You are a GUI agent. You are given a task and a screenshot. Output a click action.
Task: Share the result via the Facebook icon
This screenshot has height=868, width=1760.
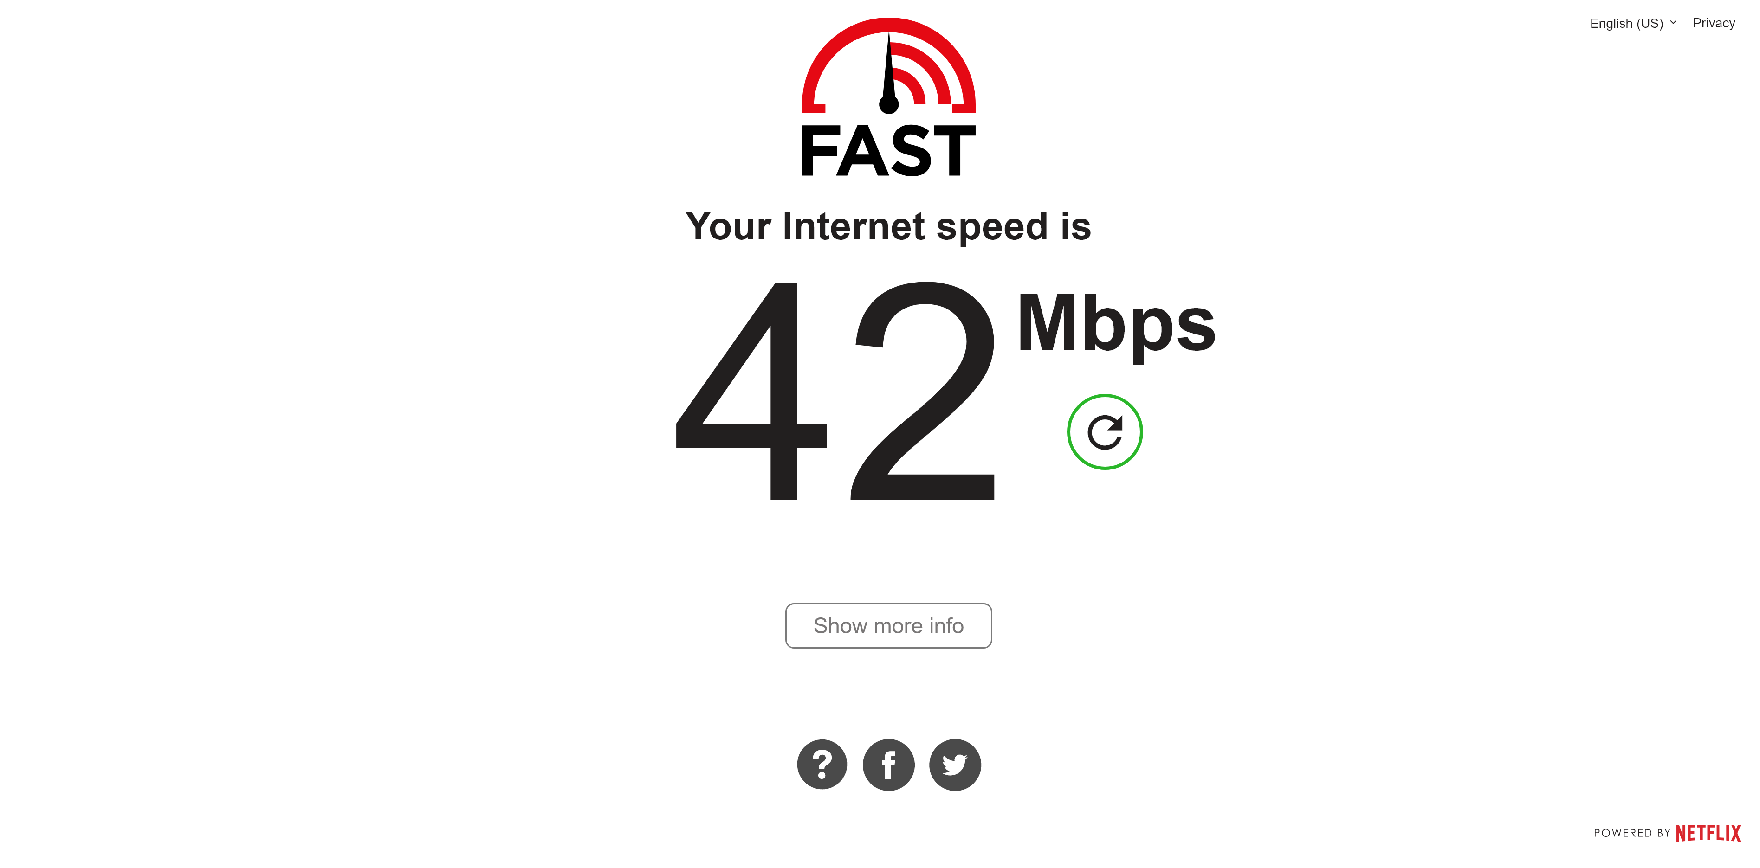888,764
